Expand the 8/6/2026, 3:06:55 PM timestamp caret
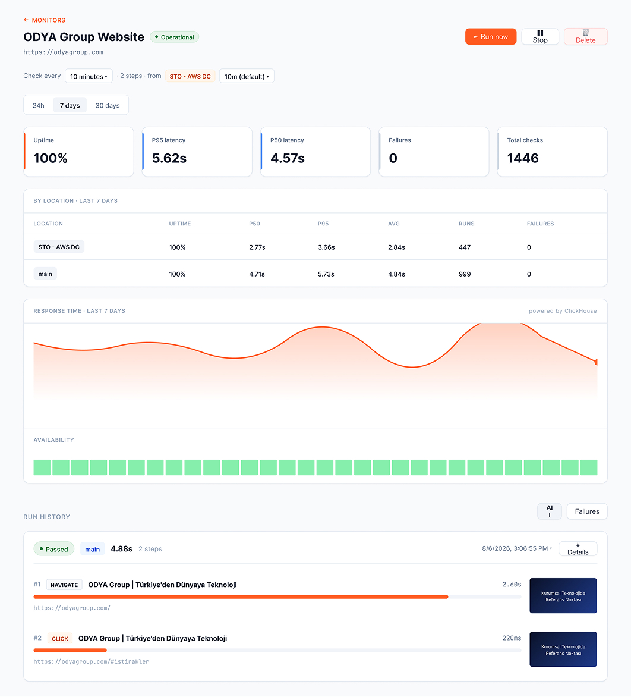Image resolution: width=631 pixels, height=697 pixels. (x=551, y=548)
